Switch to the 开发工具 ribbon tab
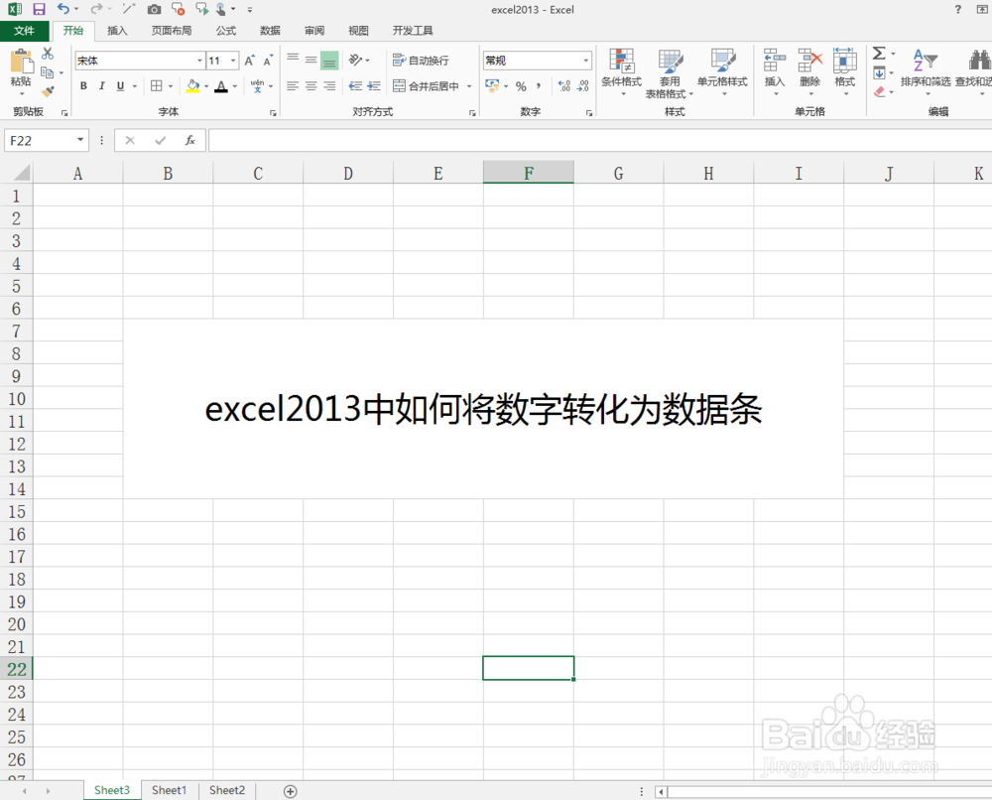The image size is (992, 800). (x=413, y=31)
